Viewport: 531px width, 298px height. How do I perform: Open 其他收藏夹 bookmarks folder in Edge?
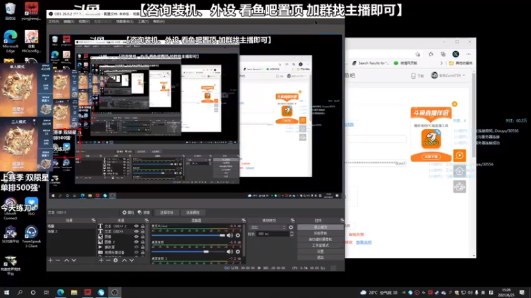click(x=461, y=63)
